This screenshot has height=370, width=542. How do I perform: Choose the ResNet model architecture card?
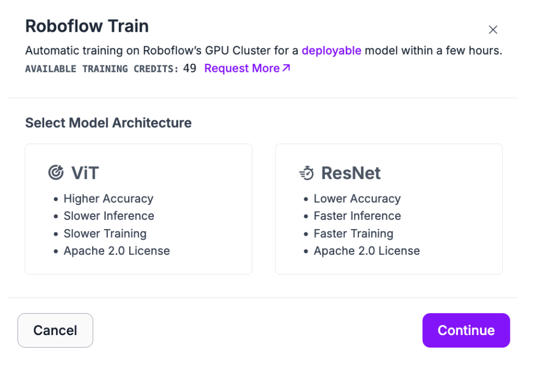pyautogui.click(x=389, y=209)
